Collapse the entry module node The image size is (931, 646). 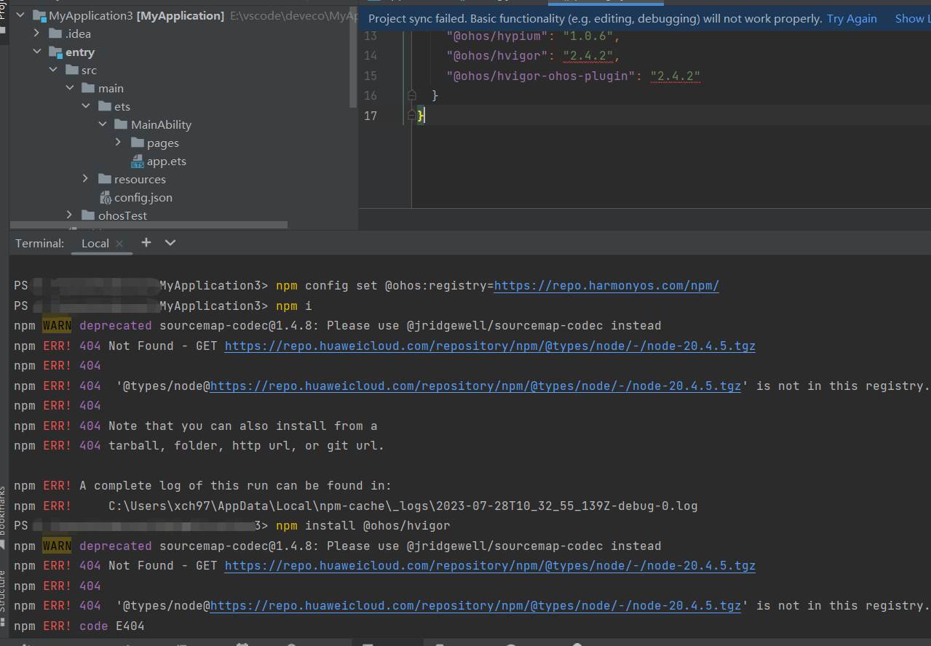tap(37, 52)
